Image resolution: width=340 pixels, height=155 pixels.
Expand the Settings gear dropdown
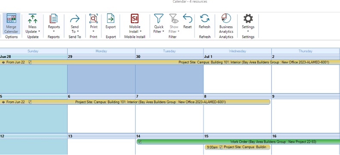coord(248,31)
